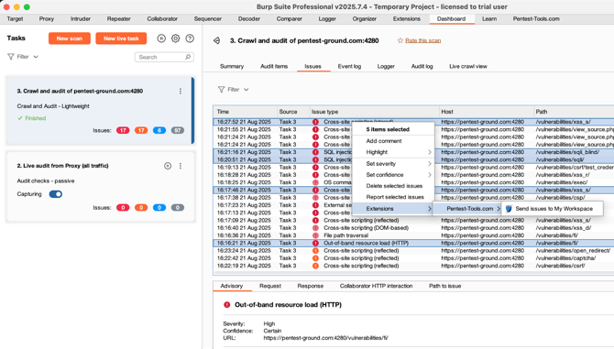Viewport: 614px width, 349px height.
Task: Switch to the Audit items tab
Action: click(x=274, y=67)
